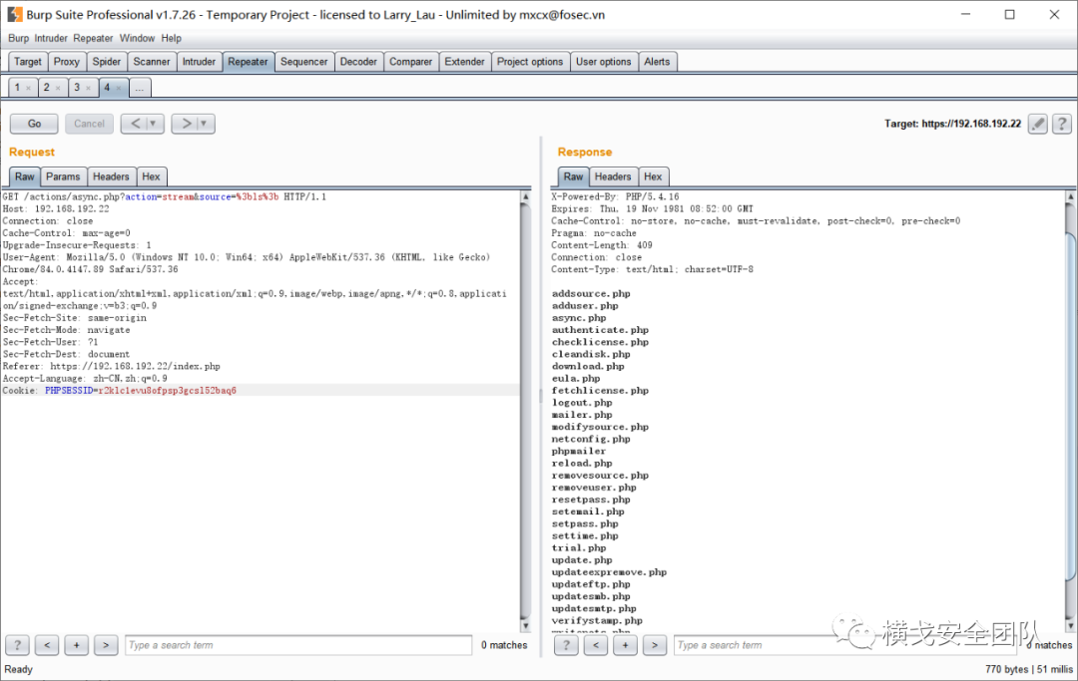Open the Alerts tab
This screenshot has height=681, width=1078.
click(657, 62)
